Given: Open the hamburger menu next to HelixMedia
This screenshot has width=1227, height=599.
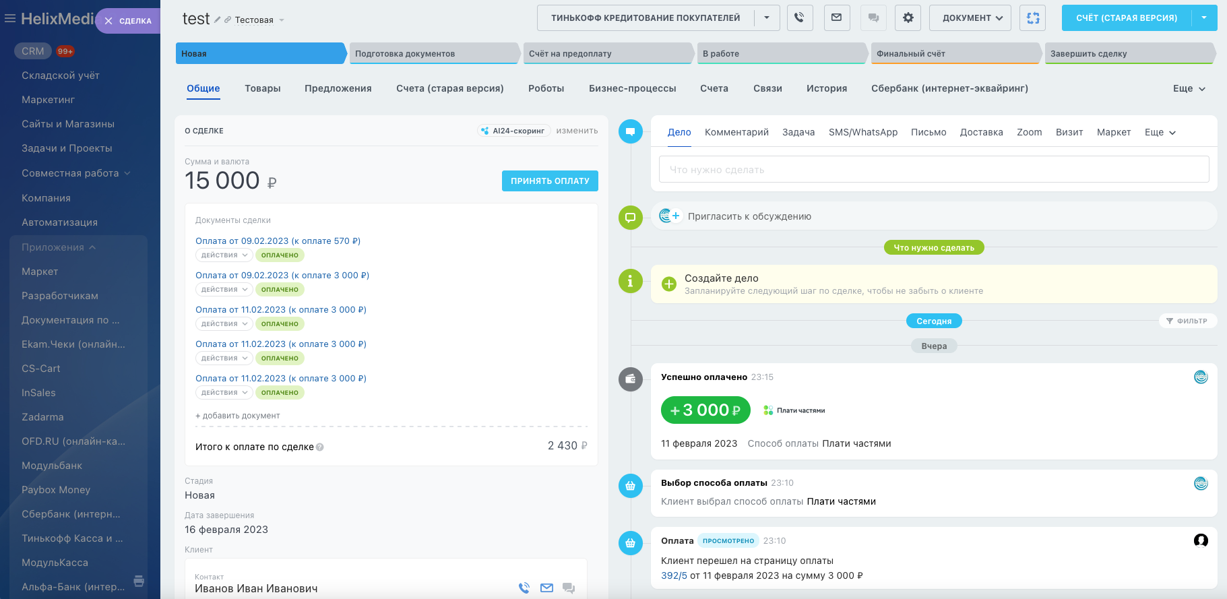Looking at the screenshot, I should point(10,19).
